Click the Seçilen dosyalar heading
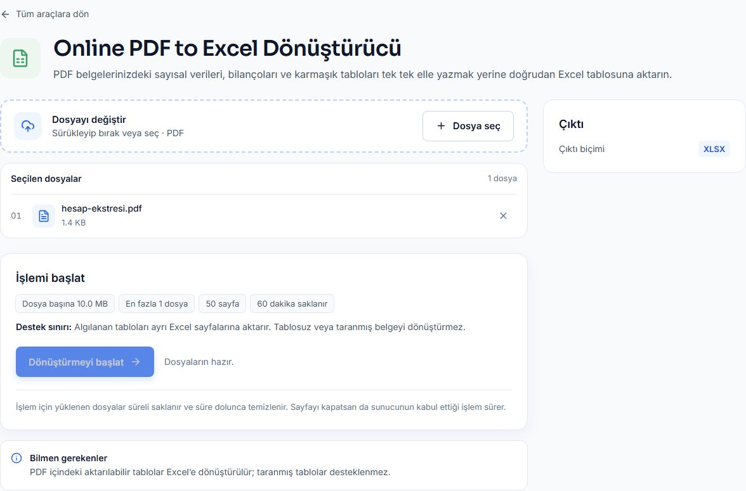The width and height of the screenshot is (746, 491). [46, 179]
